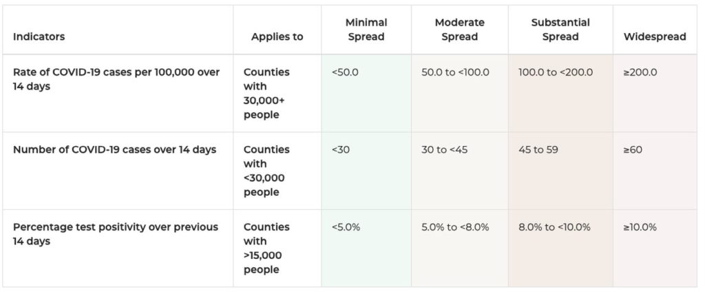Click the Moderate Spread header

pyautogui.click(x=459, y=30)
